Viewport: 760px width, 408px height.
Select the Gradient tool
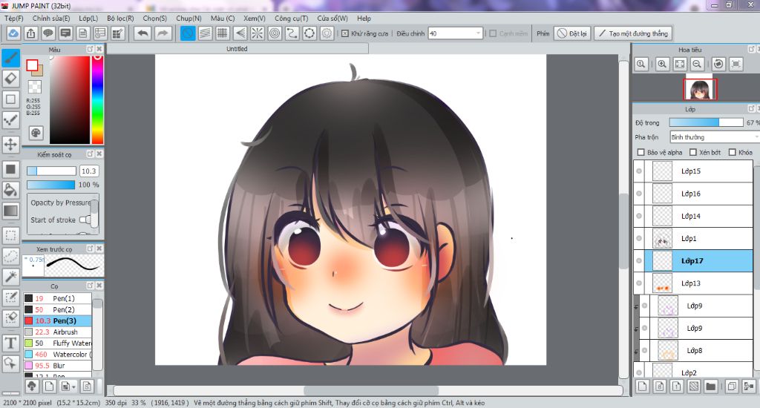[10, 211]
